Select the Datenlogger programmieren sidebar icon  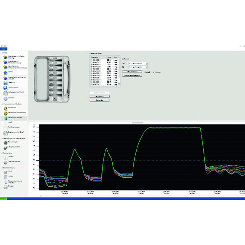click(x=5, y=113)
